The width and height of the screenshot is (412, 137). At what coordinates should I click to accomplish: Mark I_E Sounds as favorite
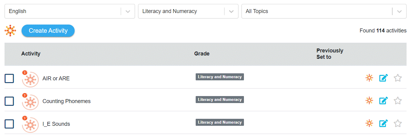(397, 123)
